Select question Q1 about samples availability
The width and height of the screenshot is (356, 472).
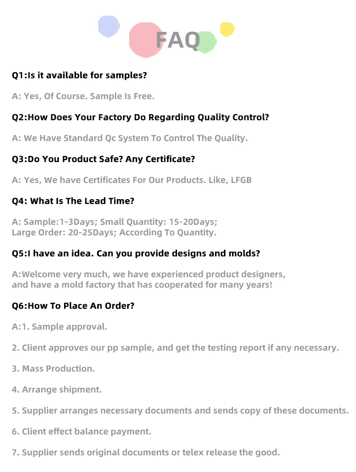pyautogui.click(x=79, y=75)
